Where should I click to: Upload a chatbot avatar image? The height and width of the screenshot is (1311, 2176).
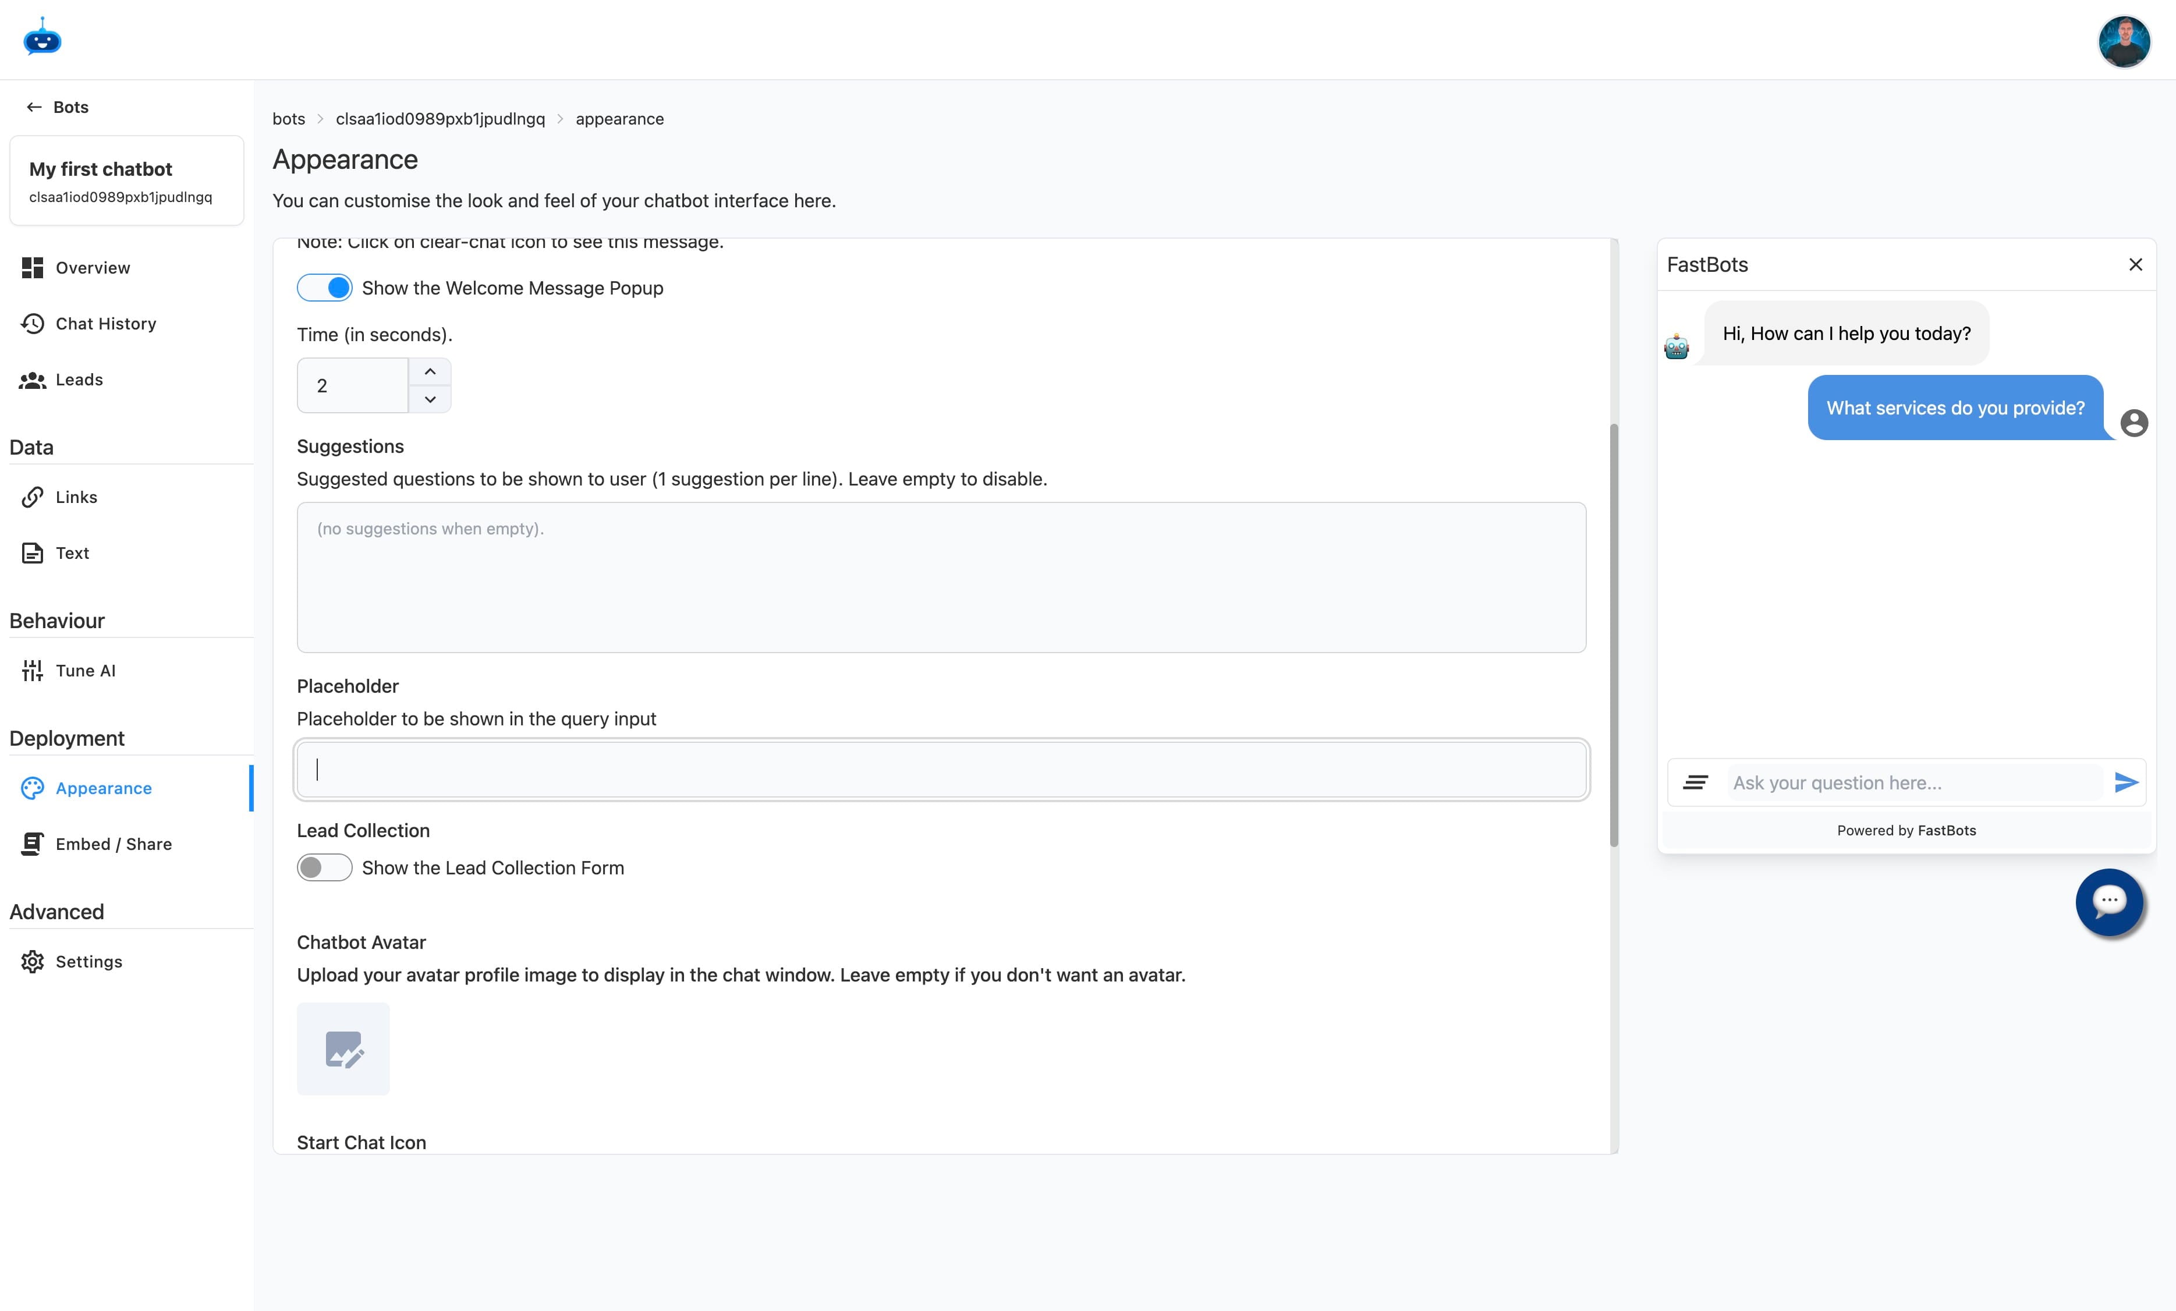(x=343, y=1048)
